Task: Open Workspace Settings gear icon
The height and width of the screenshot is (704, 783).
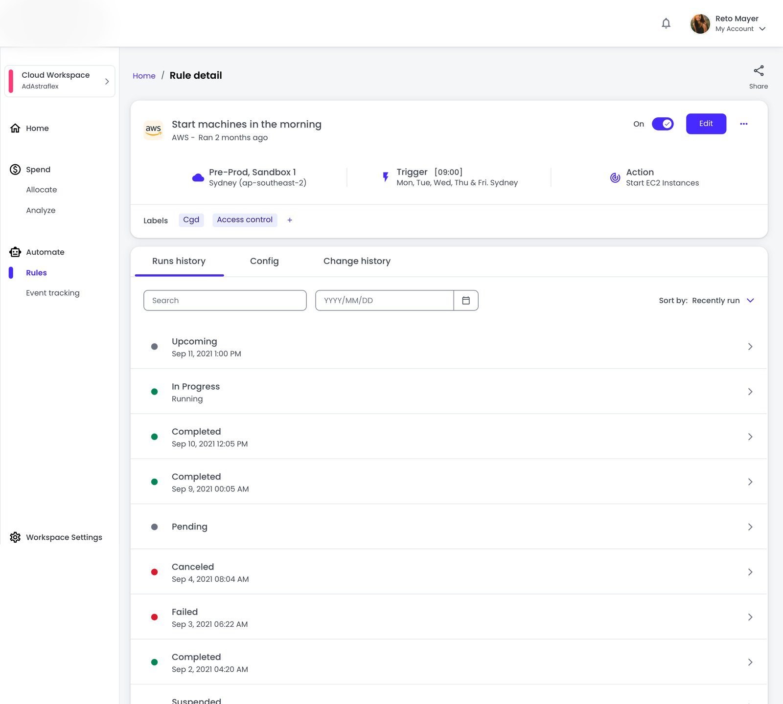Action: click(15, 537)
